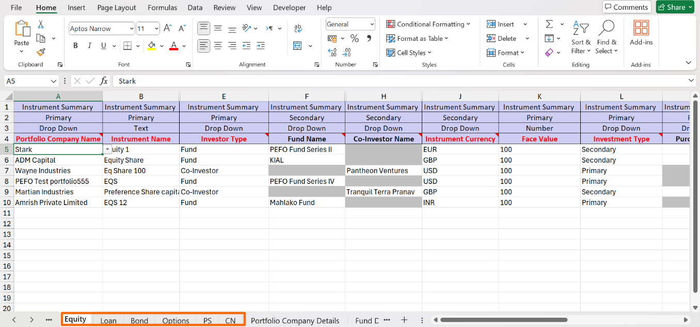Toggle Wrap Text button

point(298,28)
